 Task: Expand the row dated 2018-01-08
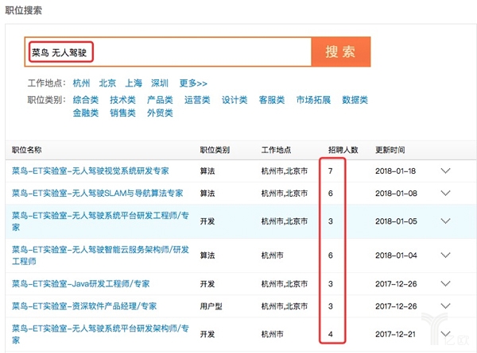click(x=445, y=193)
